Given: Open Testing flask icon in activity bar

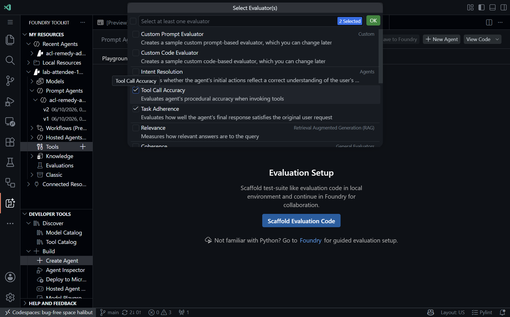Looking at the screenshot, I should click(10, 162).
